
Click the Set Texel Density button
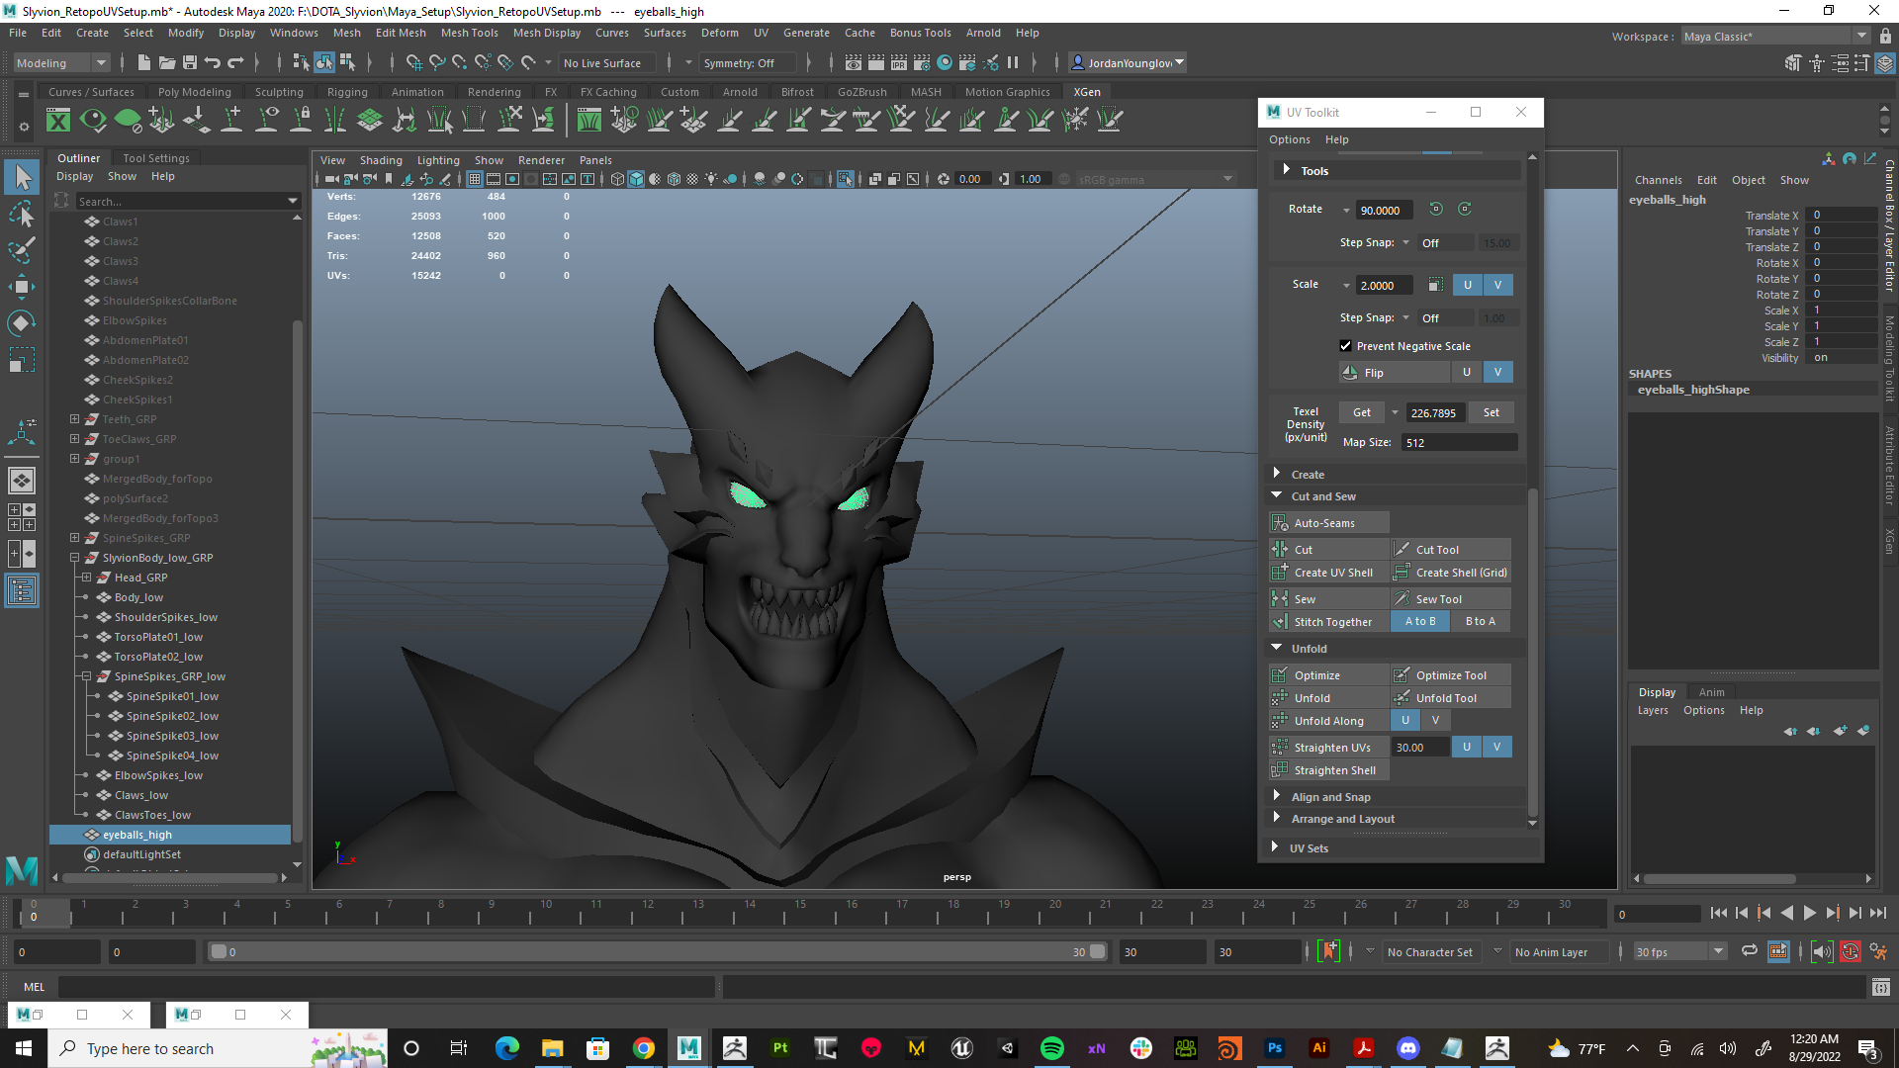click(x=1491, y=412)
